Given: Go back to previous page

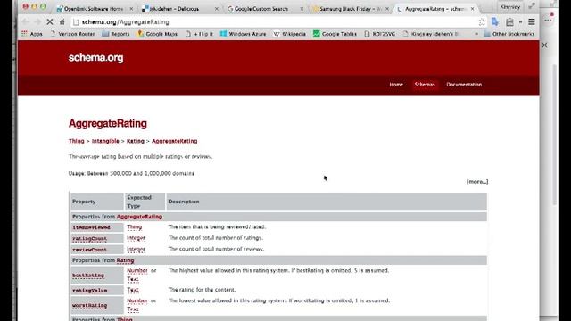Looking at the screenshot, I should 25,21.
